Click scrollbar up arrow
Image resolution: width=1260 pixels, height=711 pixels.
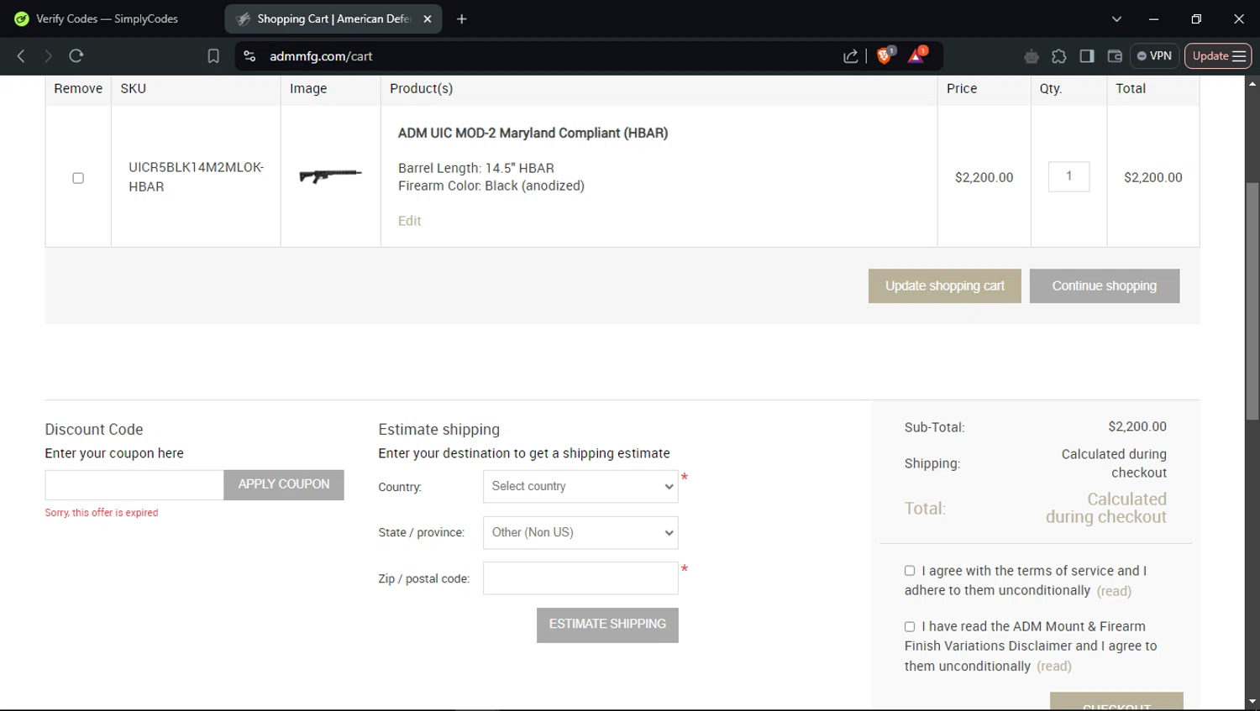pyautogui.click(x=1252, y=83)
